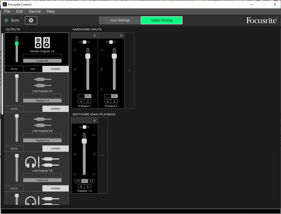The height and width of the screenshot is (214, 281).
Task: Select the Line Outputs 7-8 headphone icon
Action: [31, 162]
